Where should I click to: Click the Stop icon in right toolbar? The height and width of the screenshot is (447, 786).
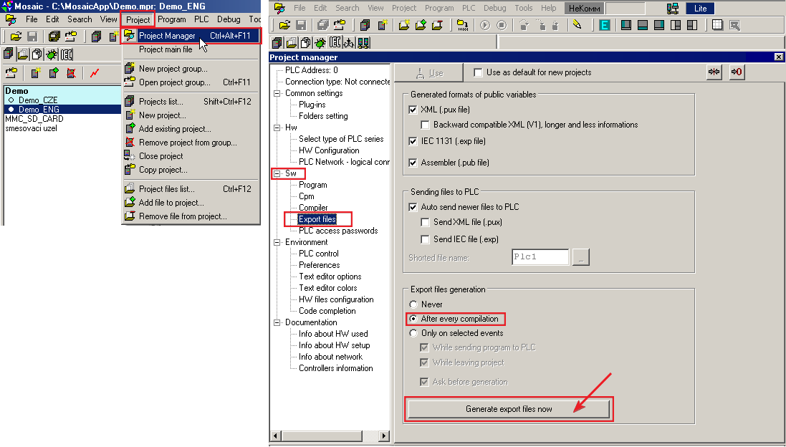501,25
